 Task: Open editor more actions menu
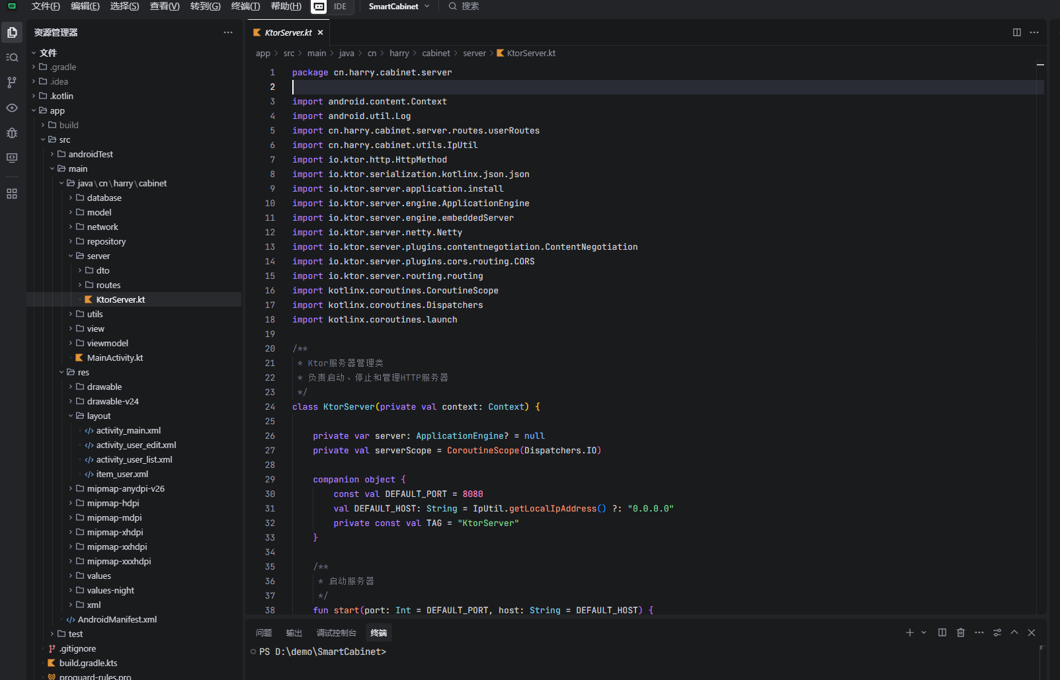(x=1034, y=32)
